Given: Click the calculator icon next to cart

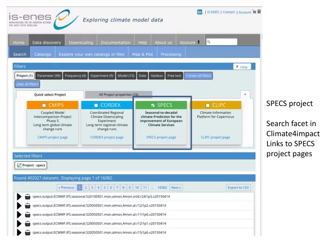Looking at the screenshot, I should (259, 11).
